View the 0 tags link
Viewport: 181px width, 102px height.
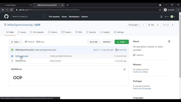click(40, 42)
